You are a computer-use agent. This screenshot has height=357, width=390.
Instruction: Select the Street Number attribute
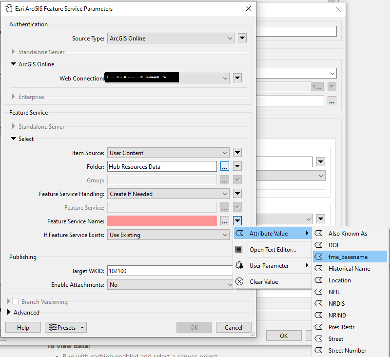[x=350, y=350]
